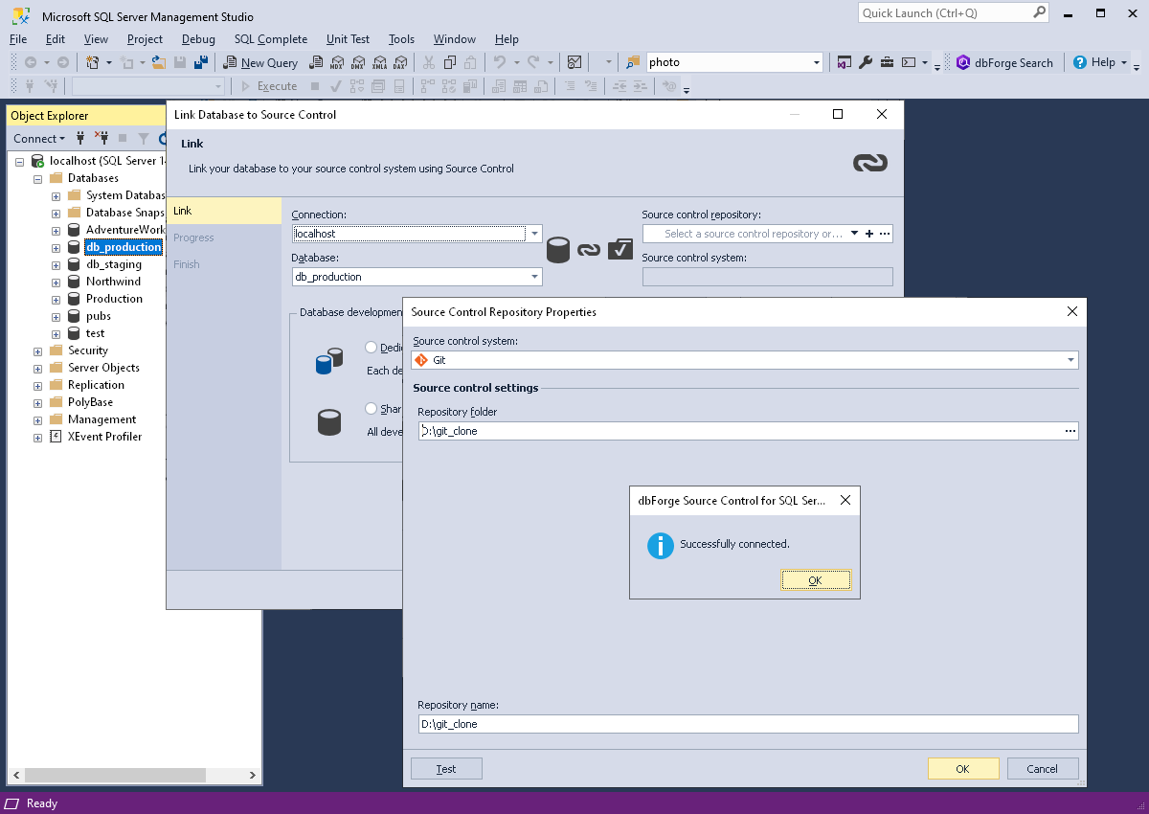
Task: Click the Find in Files icon
Action: 633,62
